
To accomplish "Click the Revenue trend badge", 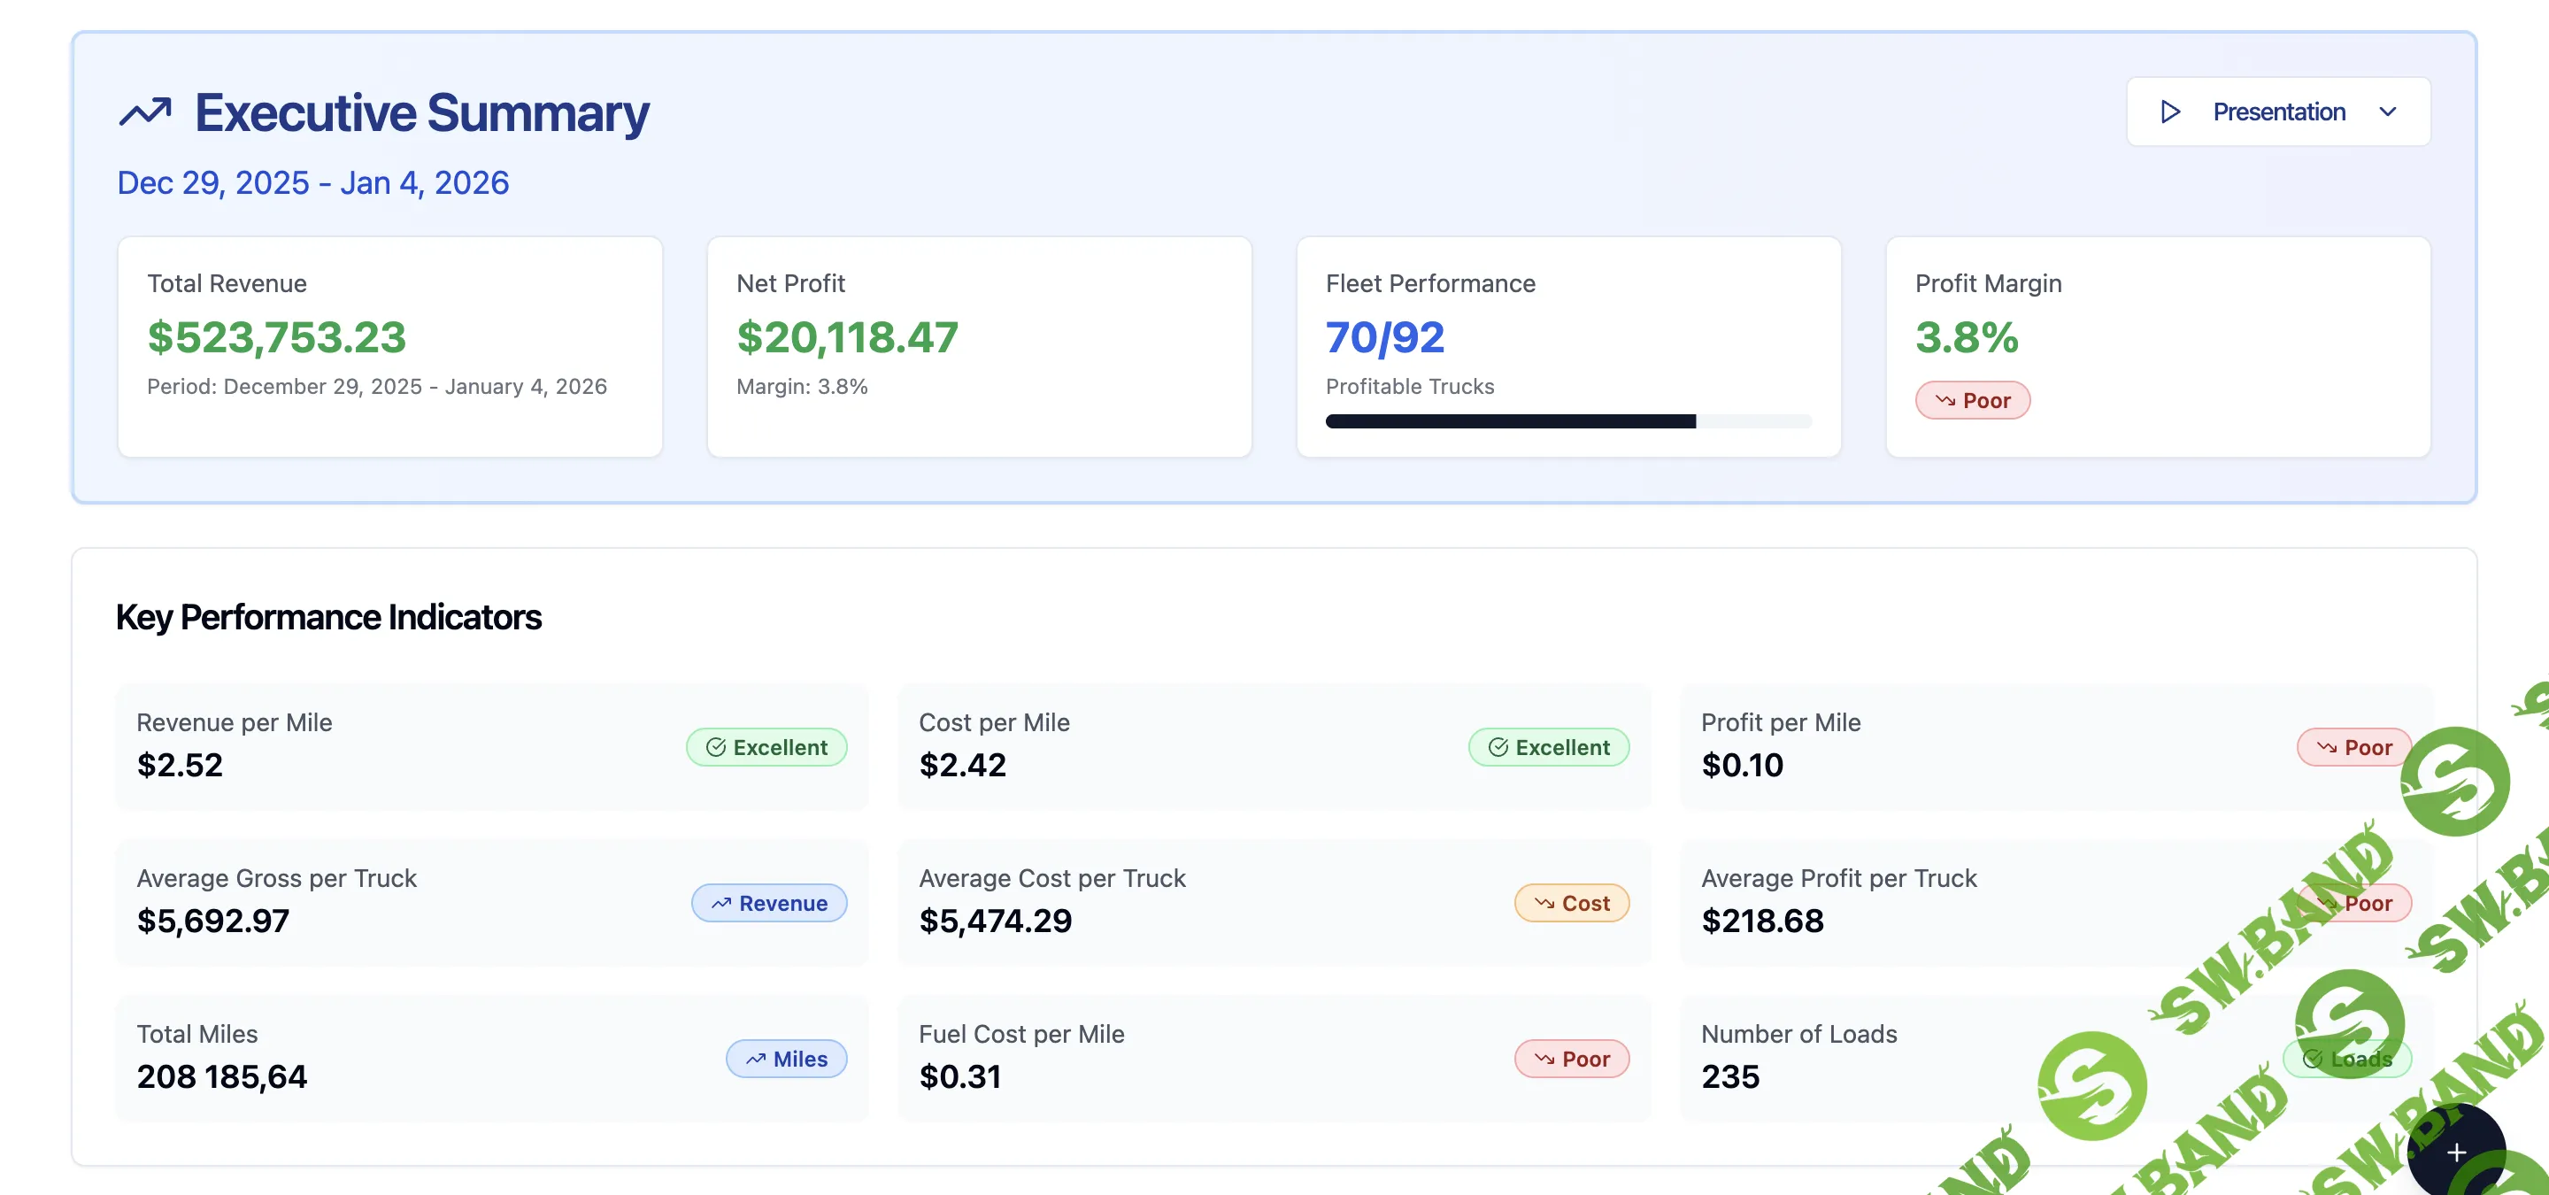I will click(769, 903).
